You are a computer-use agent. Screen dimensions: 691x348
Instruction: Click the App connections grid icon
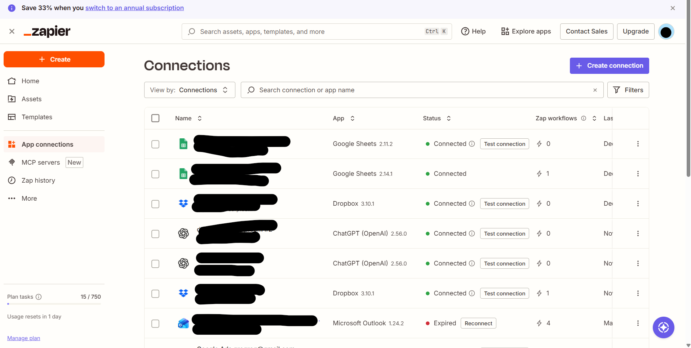click(x=12, y=144)
